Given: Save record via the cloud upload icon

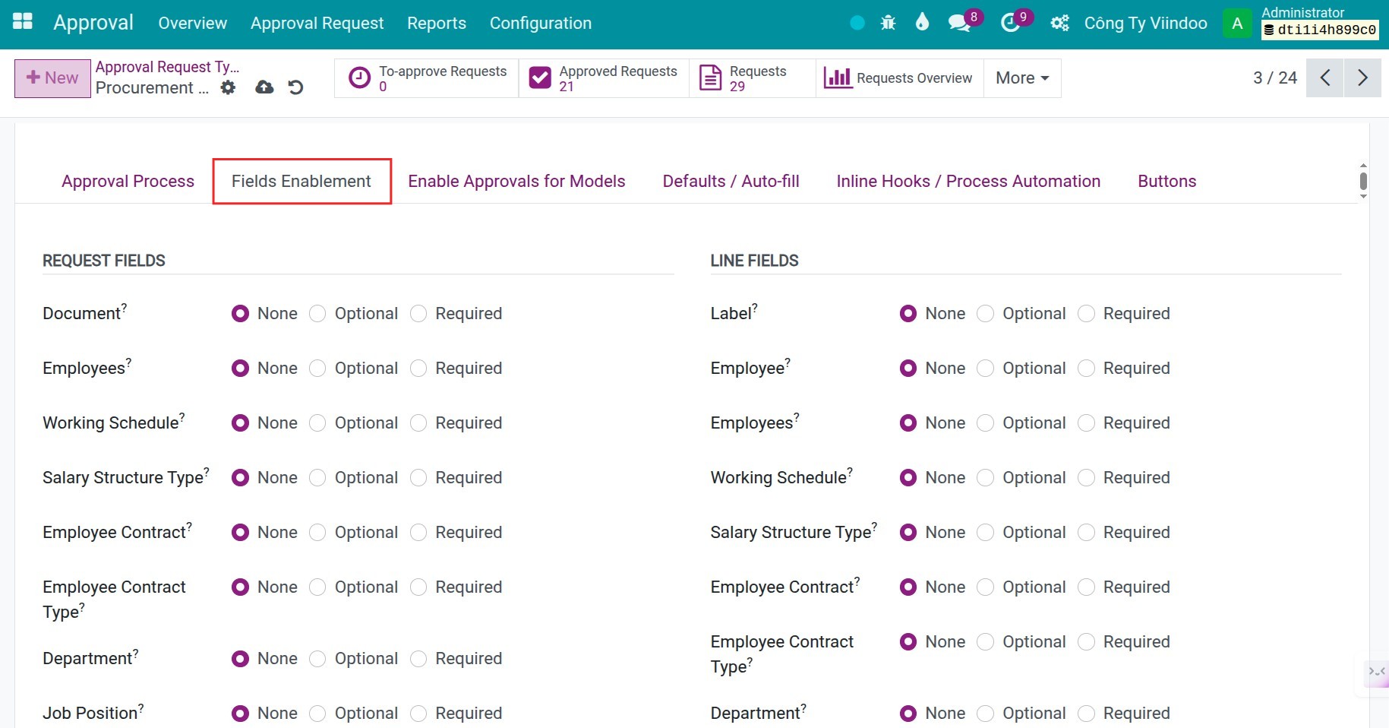Looking at the screenshot, I should point(264,87).
